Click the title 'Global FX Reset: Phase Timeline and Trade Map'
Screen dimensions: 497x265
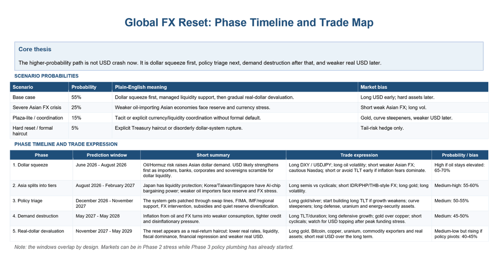[249, 22]
